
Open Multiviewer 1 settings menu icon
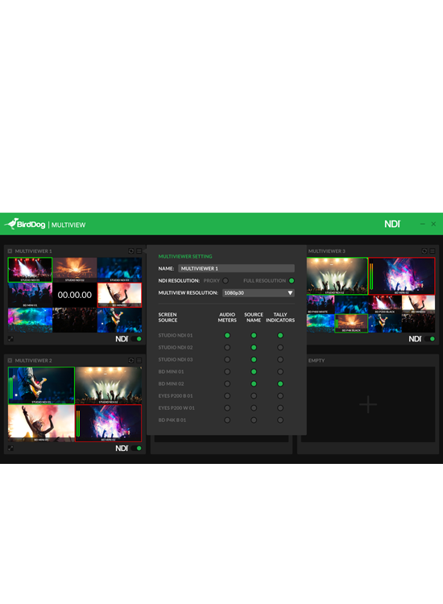tap(139, 250)
